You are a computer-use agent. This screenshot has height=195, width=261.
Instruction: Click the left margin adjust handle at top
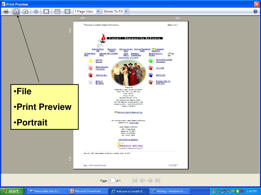coord(83,18)
